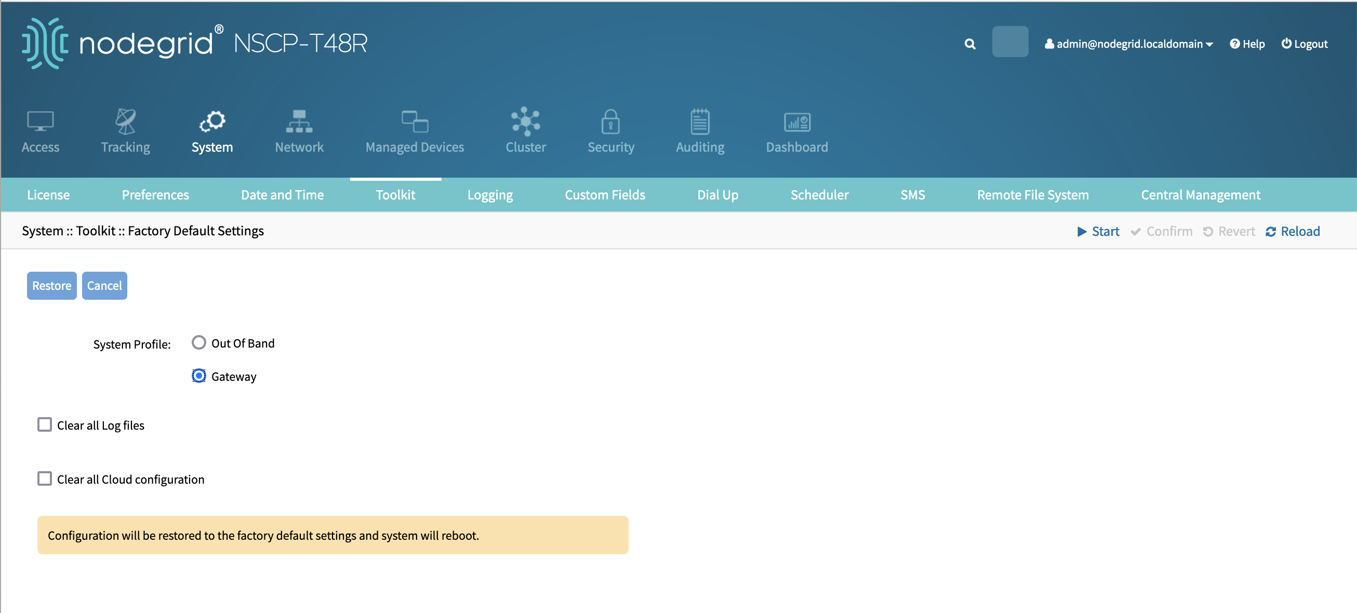Switch to the License tab
Viewport: 1357px width, 613px height.
48,195
